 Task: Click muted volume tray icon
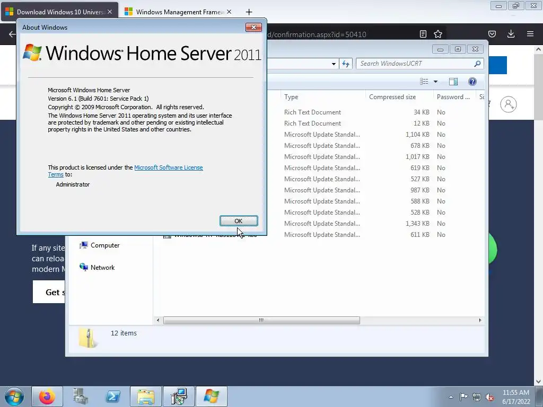pos(489,397)
